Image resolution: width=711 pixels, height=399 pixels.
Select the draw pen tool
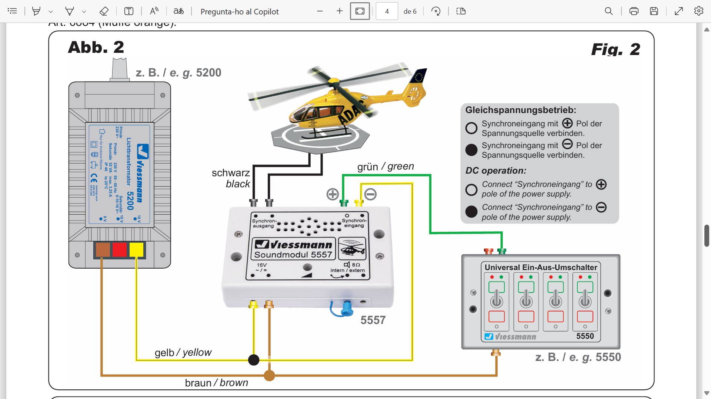pyautogui.click(x=70, y=11)
